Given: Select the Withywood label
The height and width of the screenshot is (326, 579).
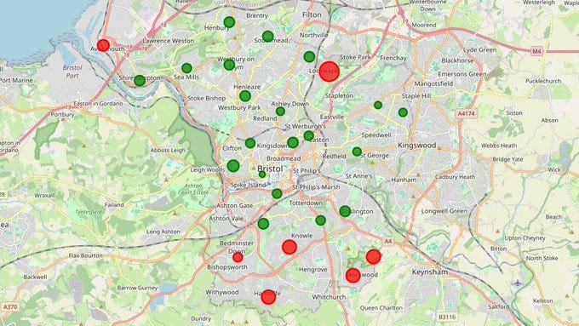Looking at the screenshot, I should [222, 293].
